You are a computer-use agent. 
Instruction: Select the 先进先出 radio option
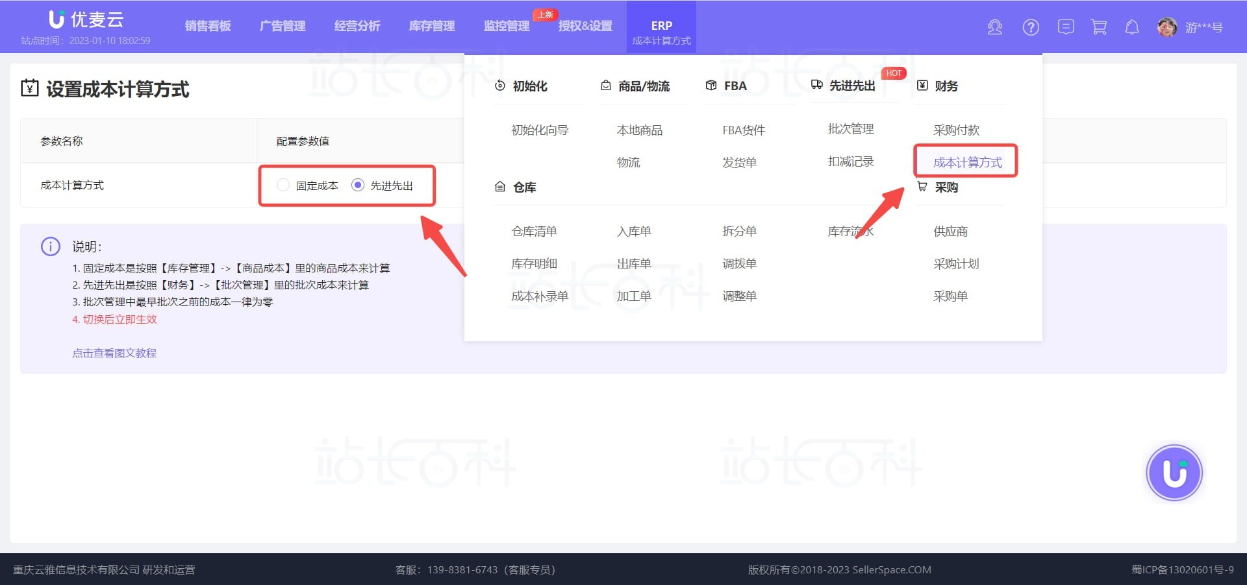tap(357, 185)
